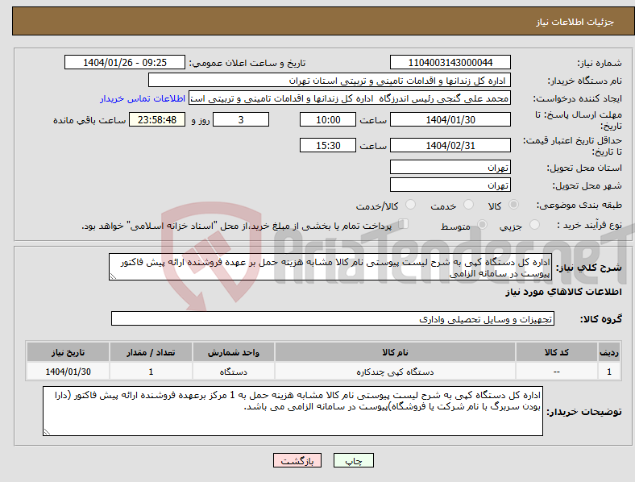Click the buyer organization name field

coord(330,80)
